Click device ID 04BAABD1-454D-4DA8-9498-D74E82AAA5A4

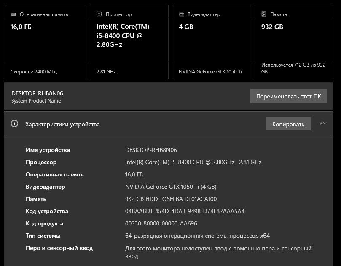pyautogui.click(x=185, y=211)
